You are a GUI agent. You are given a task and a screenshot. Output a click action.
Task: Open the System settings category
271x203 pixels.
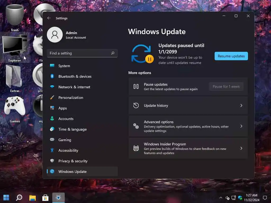[82, 66]
